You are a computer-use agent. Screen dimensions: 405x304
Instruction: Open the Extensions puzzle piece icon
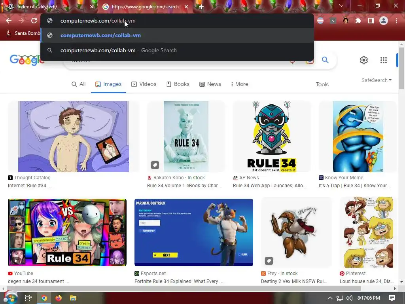click(x=358, y=21)
